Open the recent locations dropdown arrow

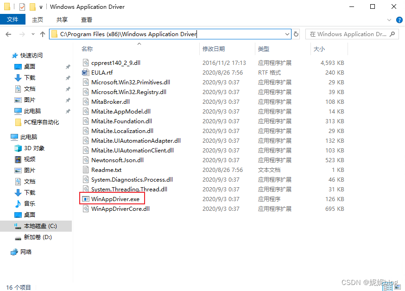click(32, 34)
